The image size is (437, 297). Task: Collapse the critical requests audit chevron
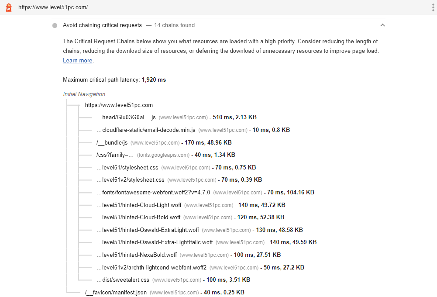pos(382,25)
